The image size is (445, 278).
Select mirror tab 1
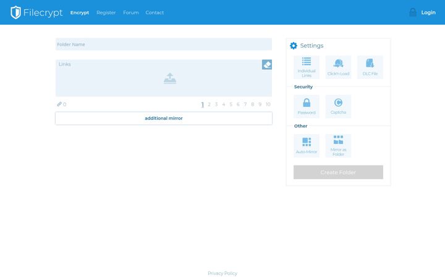click(x=203, y=104)
